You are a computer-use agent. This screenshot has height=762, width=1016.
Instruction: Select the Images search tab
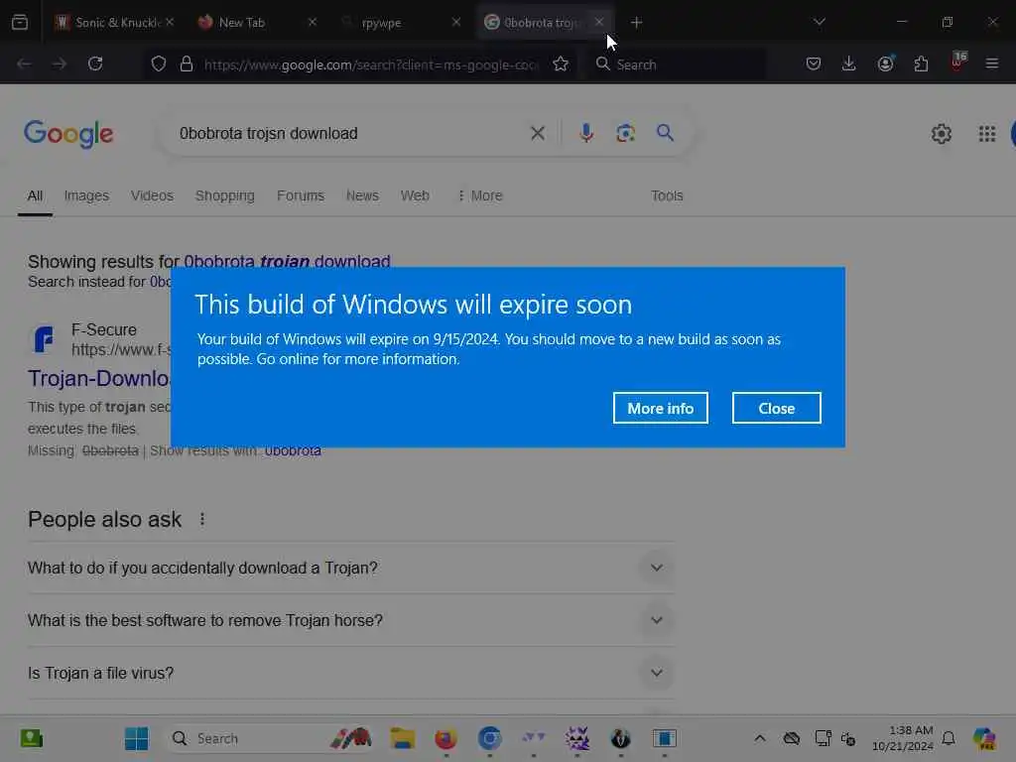86,195
